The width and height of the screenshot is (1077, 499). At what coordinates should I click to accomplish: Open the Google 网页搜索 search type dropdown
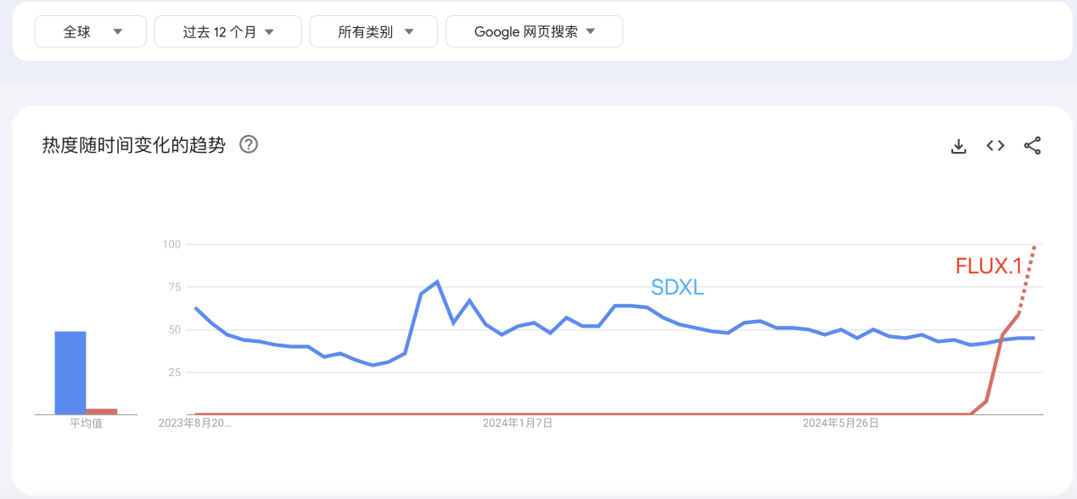[534, 31]
